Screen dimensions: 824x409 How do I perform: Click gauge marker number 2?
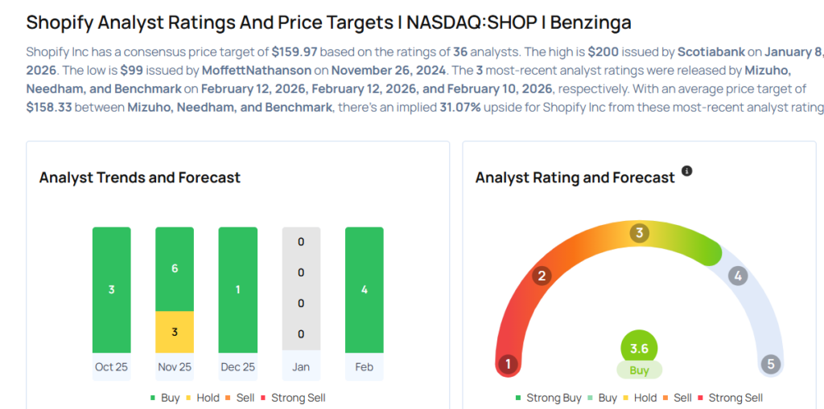pyautogui.click(x=542, y=276)
